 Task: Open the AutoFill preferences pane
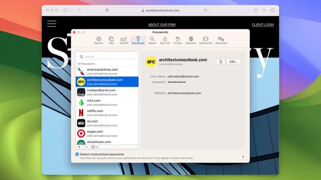124,40
